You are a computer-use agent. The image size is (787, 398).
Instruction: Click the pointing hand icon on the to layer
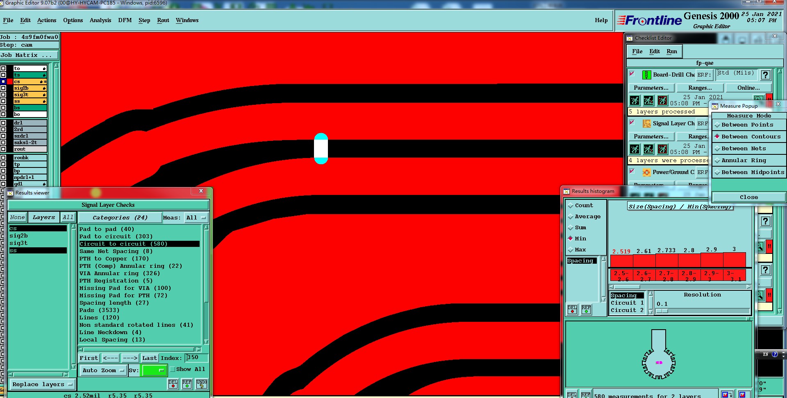[44, 68]
